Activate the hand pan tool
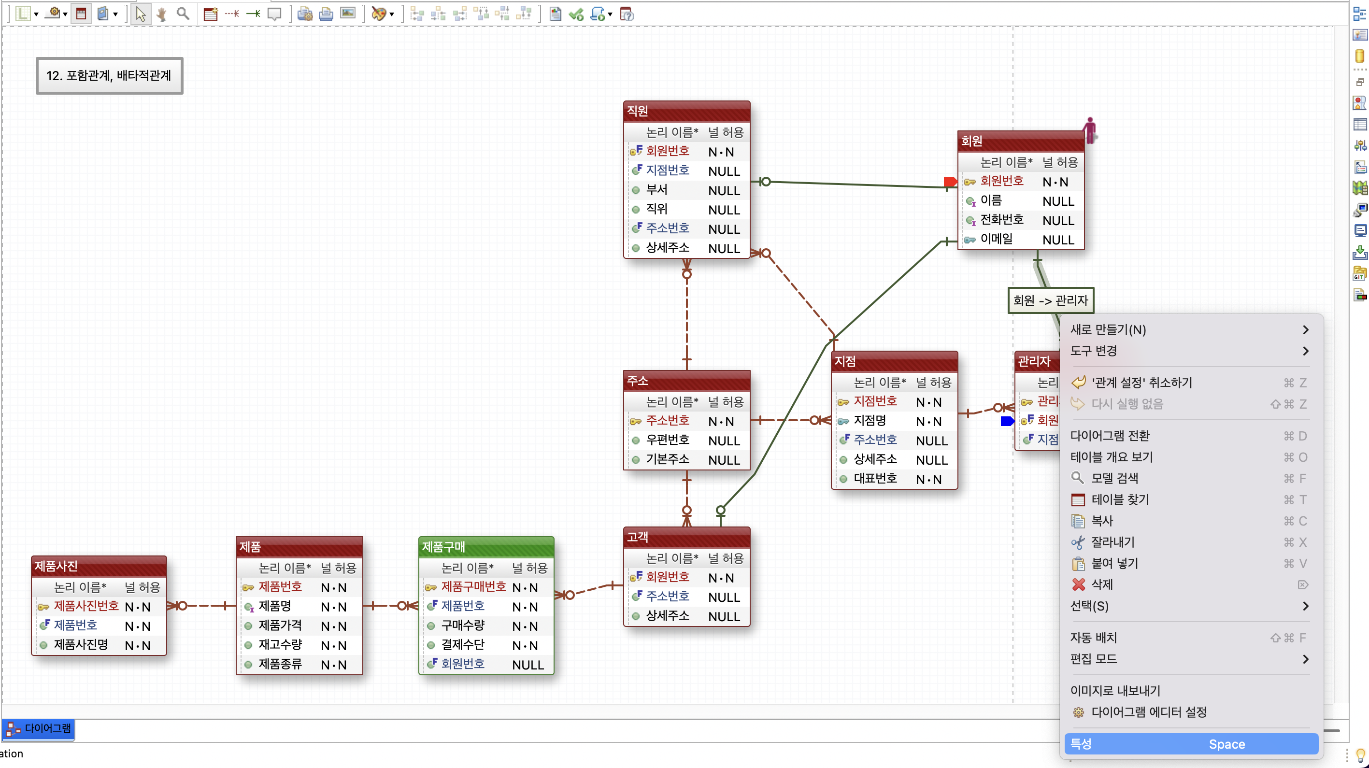 [161, 14]
